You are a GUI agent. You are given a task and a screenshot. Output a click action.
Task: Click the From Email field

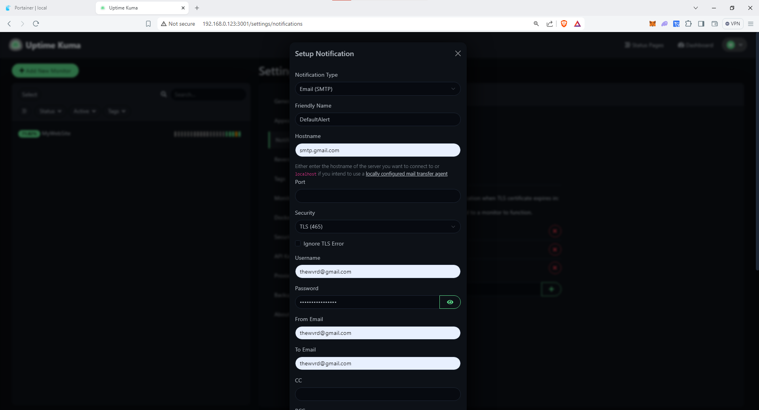(378, 333)
